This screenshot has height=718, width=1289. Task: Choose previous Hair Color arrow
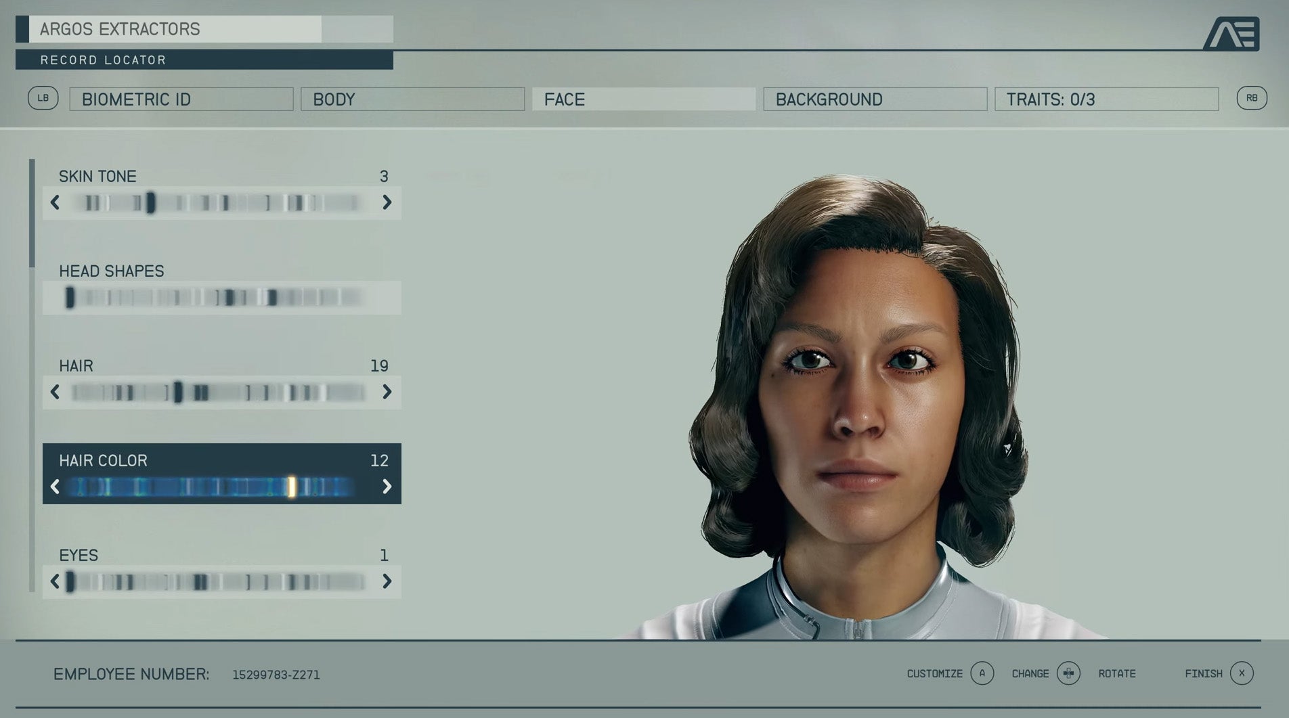56,487
